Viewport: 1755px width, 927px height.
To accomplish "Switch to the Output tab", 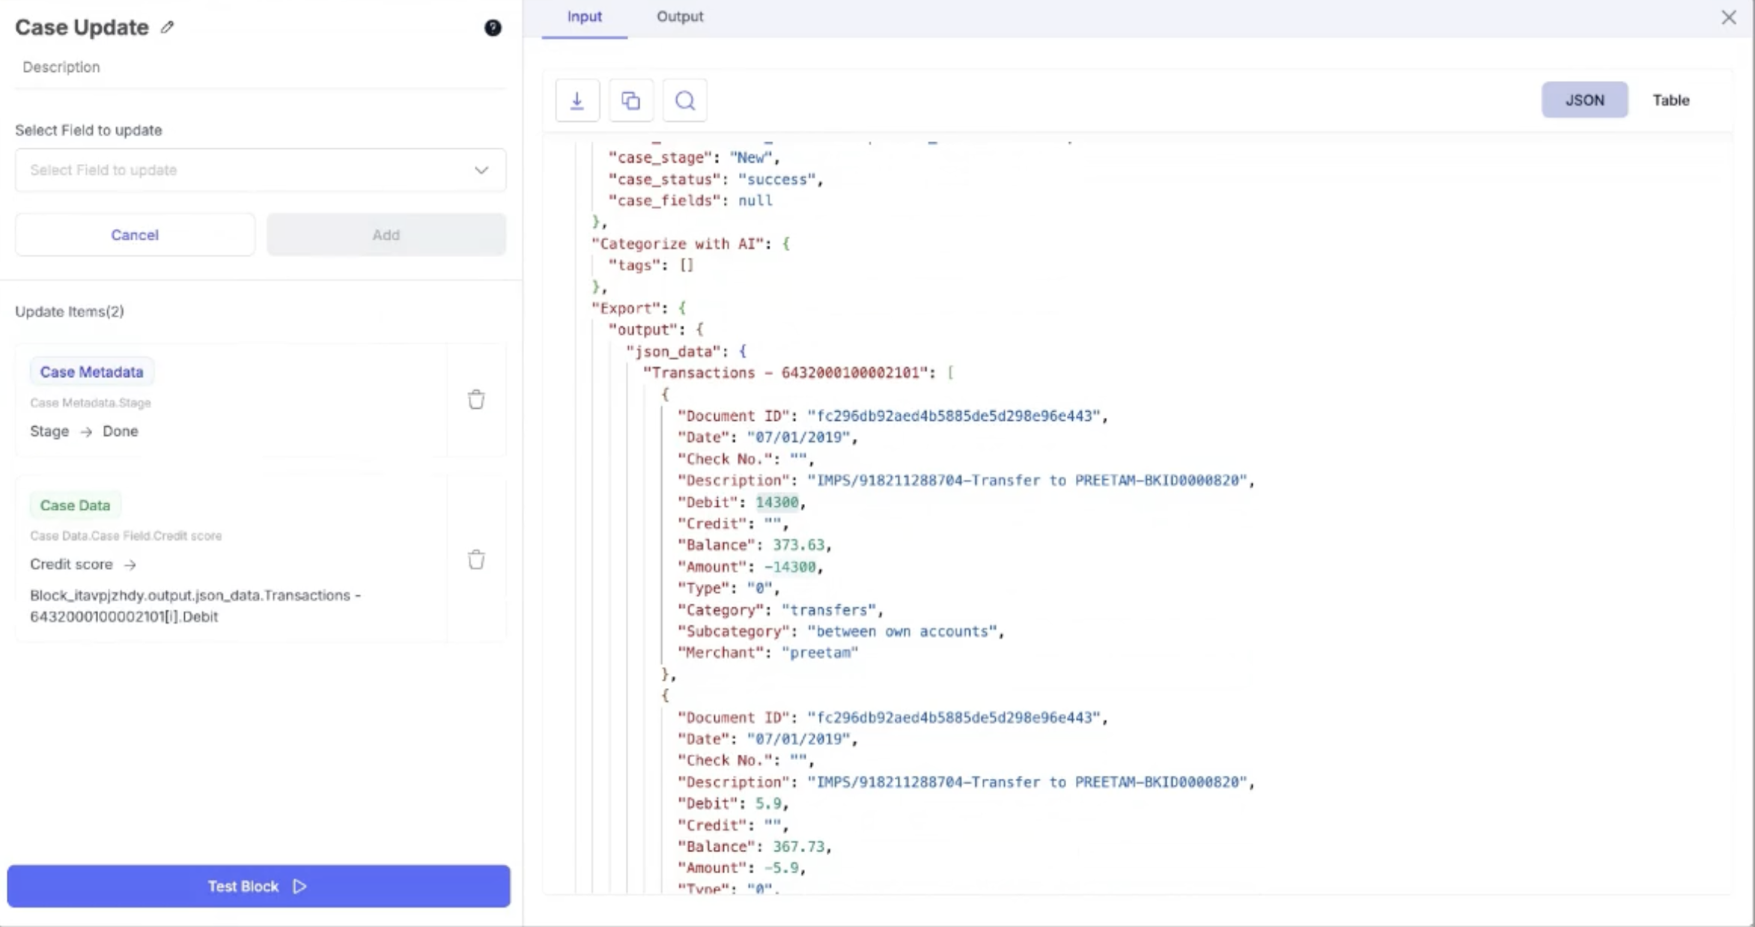I will tap(680, 17).
